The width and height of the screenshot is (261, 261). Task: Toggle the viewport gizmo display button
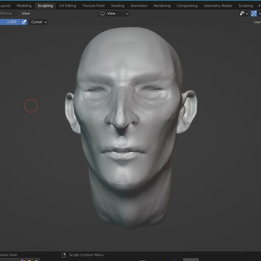254,13
